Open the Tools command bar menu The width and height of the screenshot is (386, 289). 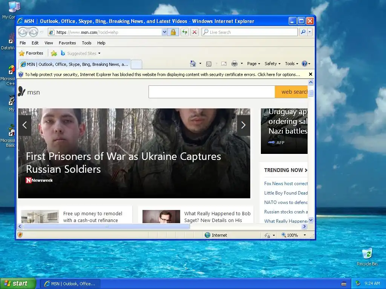point(291,64)
